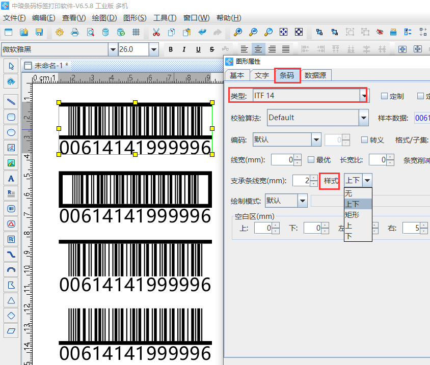
Task: Switch to the 文字 tab
Action: pyautogui.click(x=262, y=75)
